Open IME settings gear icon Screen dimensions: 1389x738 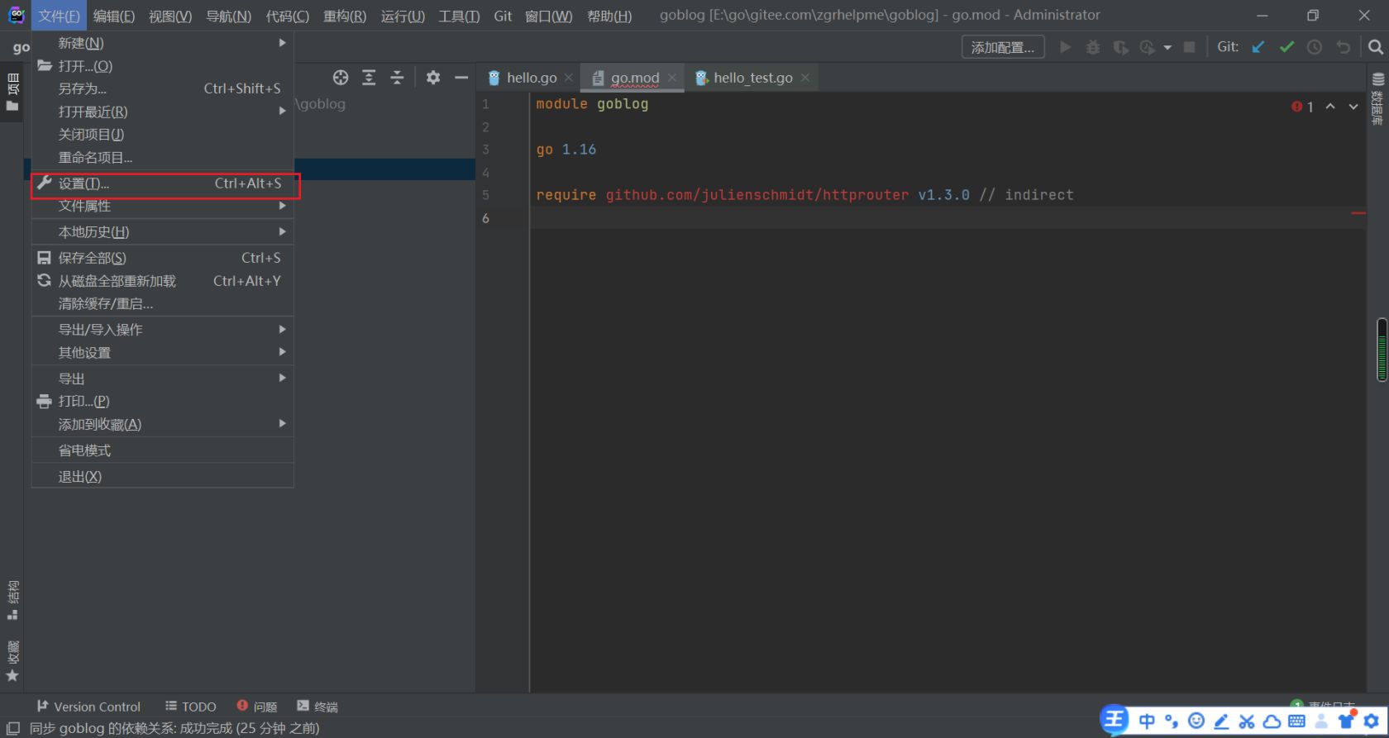pos(1372,721)
